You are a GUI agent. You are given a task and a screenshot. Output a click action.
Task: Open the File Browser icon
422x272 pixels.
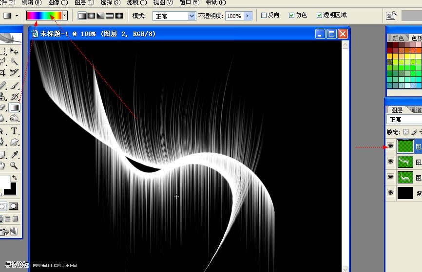391,16
